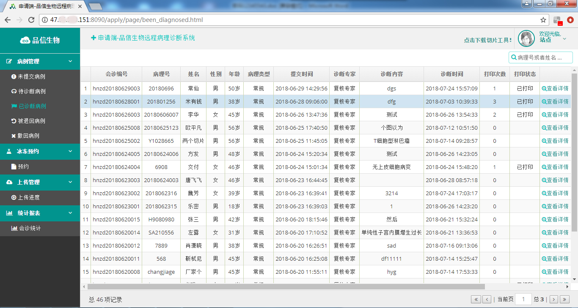Click the magnifier icon in search box
Image resolution: width=578 pixels, height=308 pixels.
click(x=514, y=57)
